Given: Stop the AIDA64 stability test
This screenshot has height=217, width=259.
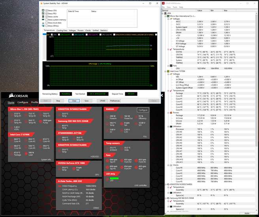Looking at the screenshot, I should click(x=58, y=101).
